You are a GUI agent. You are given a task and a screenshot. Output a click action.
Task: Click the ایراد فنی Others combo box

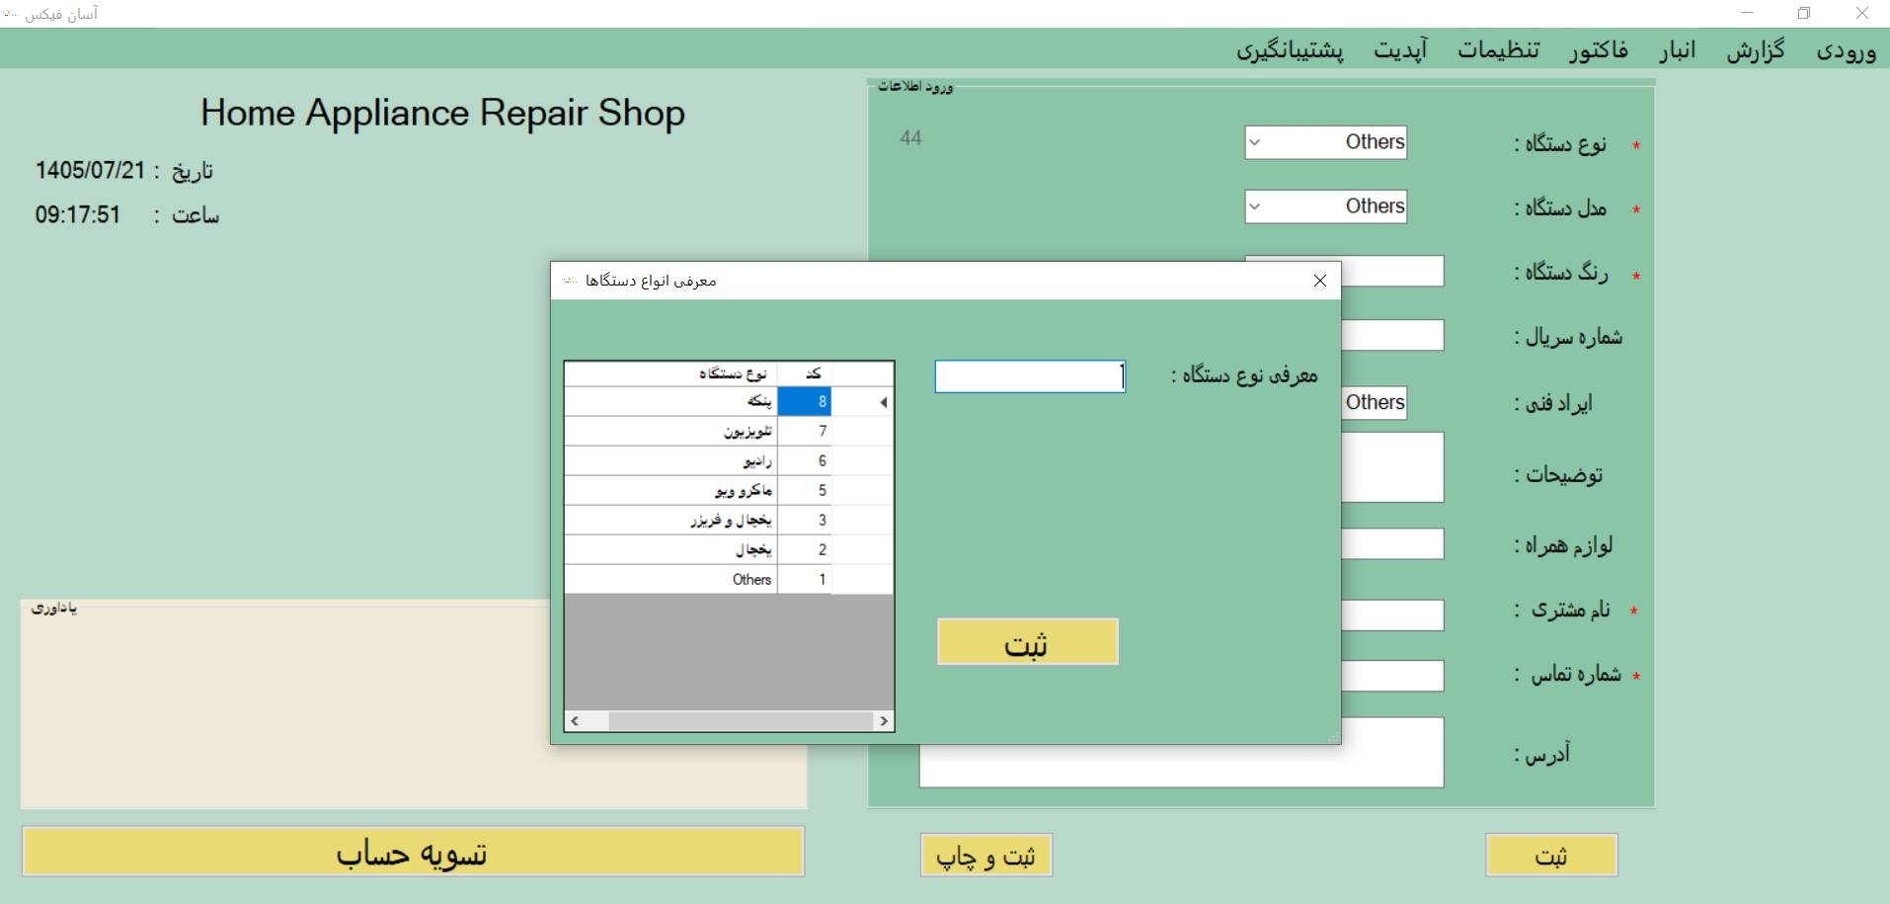[x=1375, y=403]
